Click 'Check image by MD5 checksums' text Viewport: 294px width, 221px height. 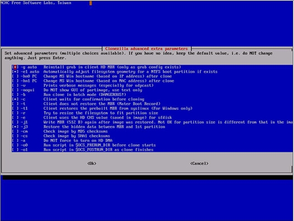tap(75, 132)
